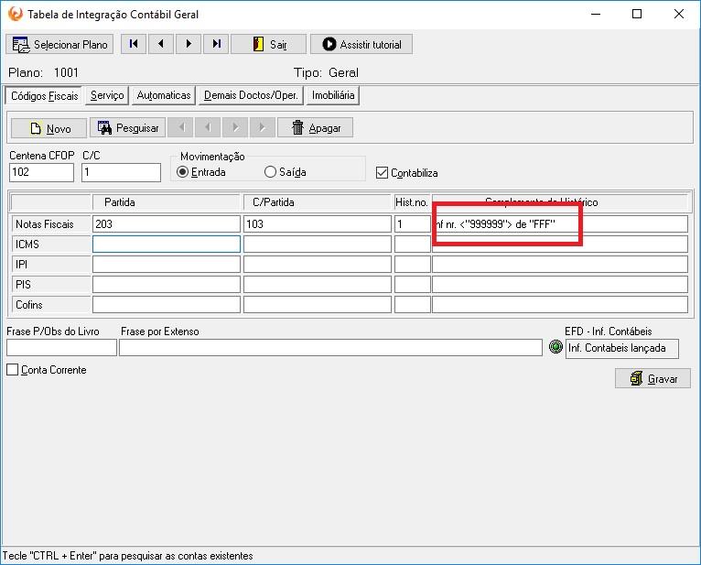Open the Automaticas tab
The width and height of the screenshot is (701, 565).
(x=164, y=95)
